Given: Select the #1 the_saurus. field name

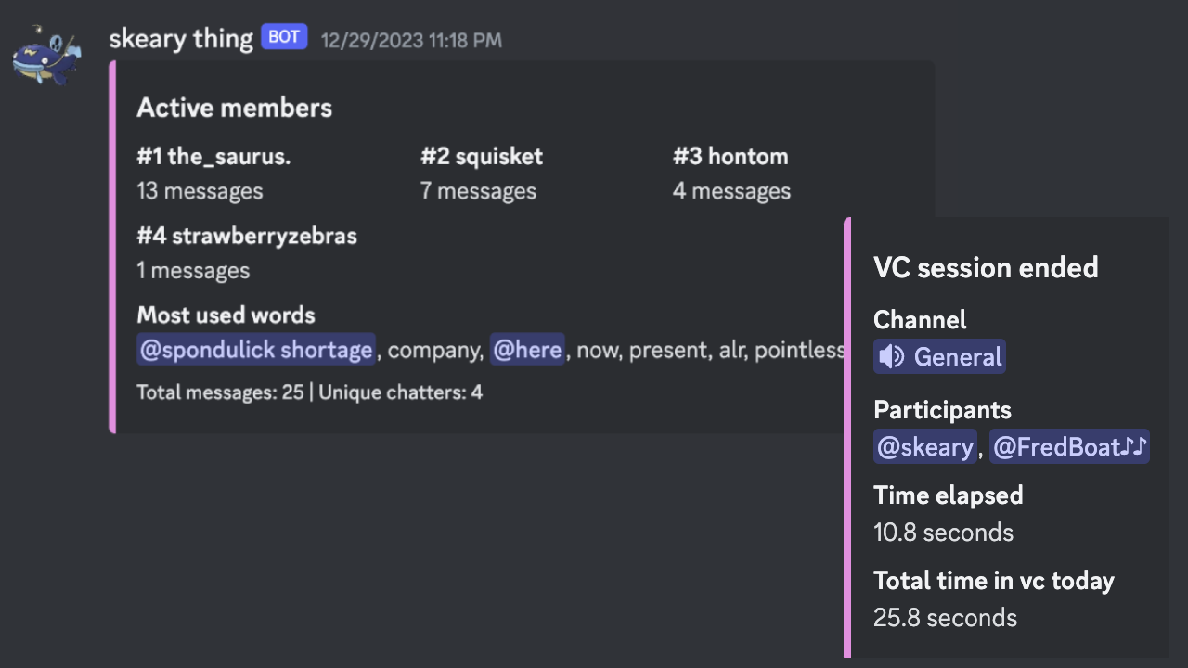Looking at the screenshot, I should coord(213,156).
